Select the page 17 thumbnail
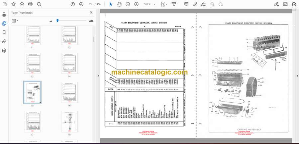The width and height of the screenshot is (299, 144). (32, 122)
